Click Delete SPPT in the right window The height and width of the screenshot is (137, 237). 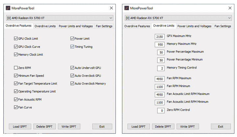pyautogui.click(x=163, y=127)
